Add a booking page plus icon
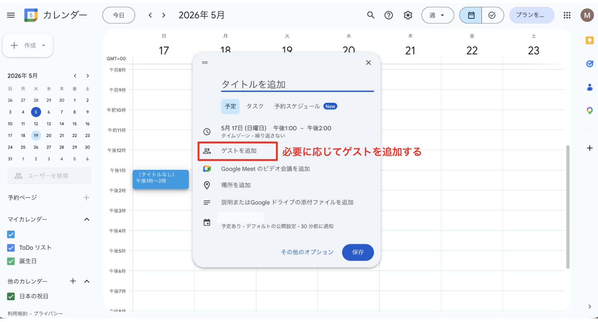Image resolution: width=598 pixels, height=322 pixels. (x=86, y=197)
